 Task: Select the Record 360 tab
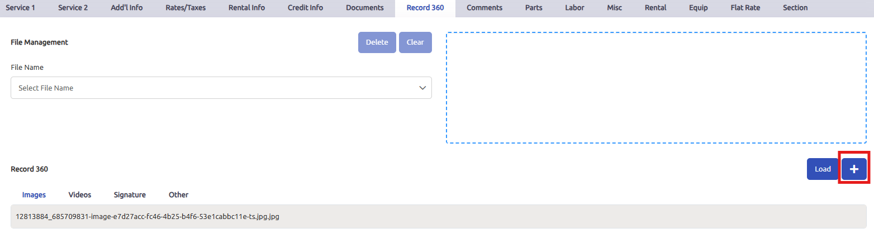click(425, 8)
